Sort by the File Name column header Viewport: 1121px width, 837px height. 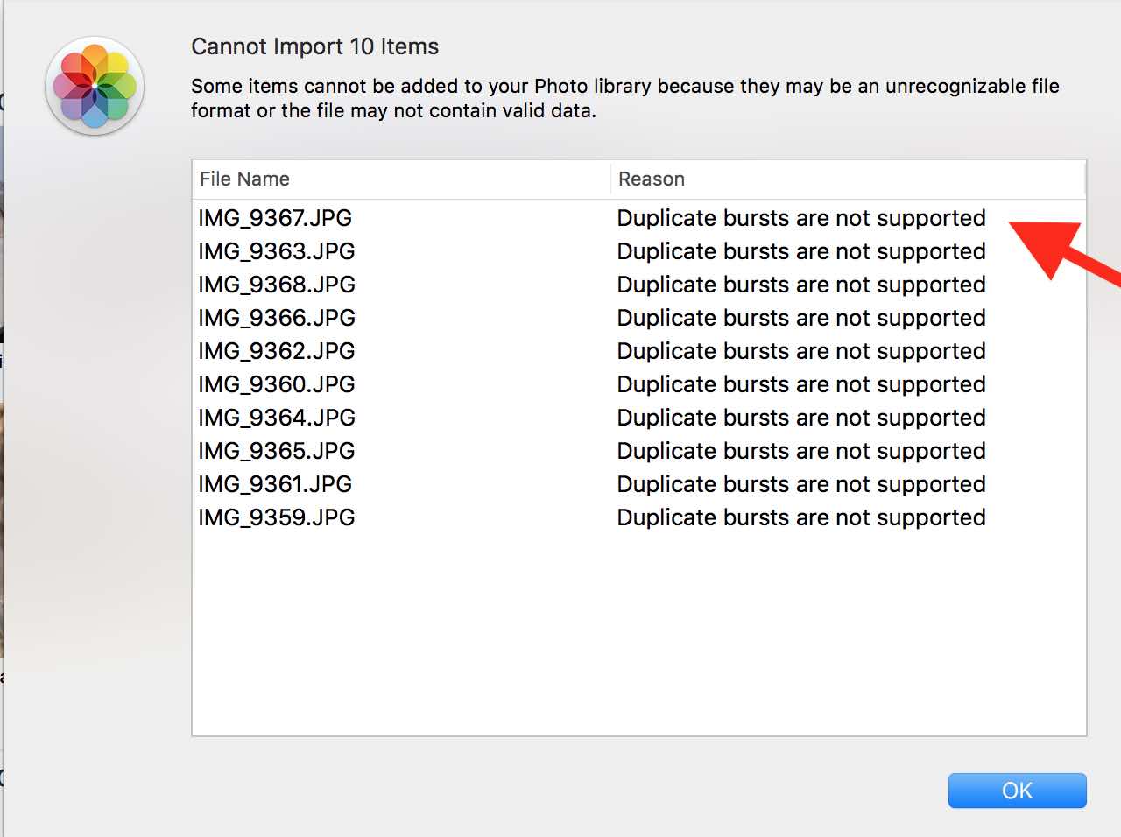point(244,179)
